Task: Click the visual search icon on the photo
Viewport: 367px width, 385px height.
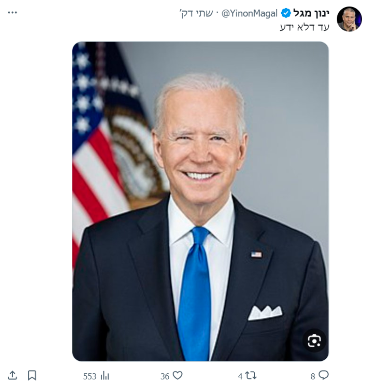Action: tap(314, 341)
